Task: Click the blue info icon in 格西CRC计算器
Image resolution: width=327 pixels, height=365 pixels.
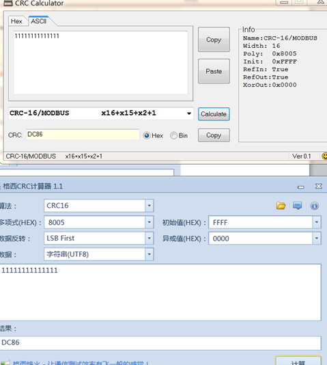Action: click(x=315, y=206)
